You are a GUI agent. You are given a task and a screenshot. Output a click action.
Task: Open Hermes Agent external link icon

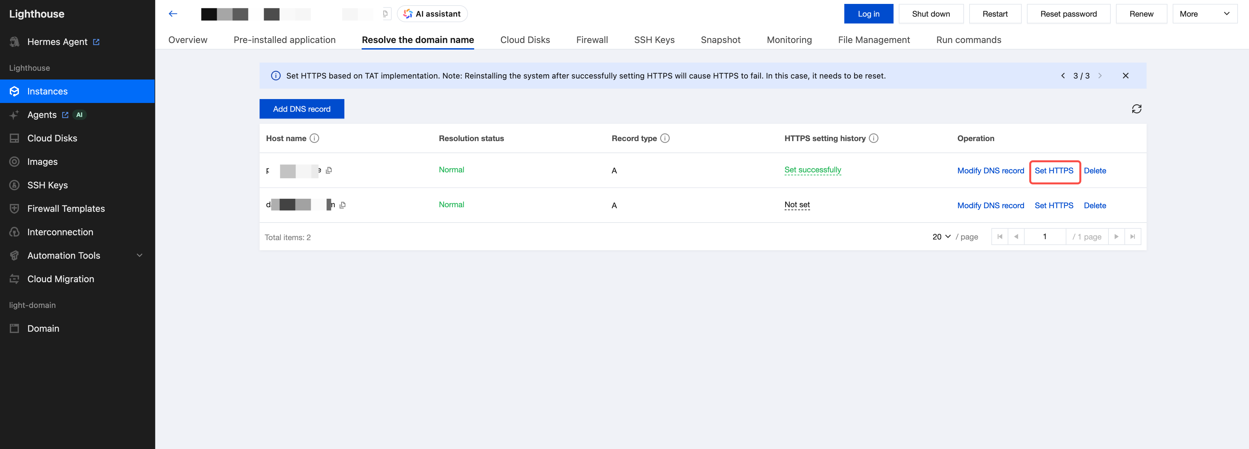96,42
